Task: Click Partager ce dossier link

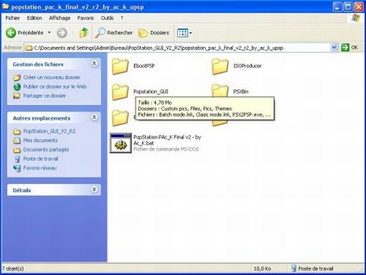Action: (44, 95)
